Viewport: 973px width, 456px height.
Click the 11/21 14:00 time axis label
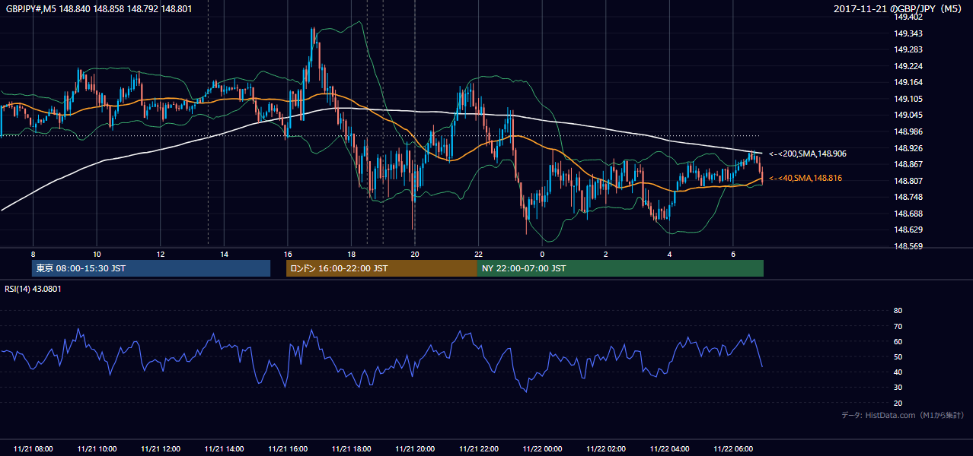pos(225,449)
